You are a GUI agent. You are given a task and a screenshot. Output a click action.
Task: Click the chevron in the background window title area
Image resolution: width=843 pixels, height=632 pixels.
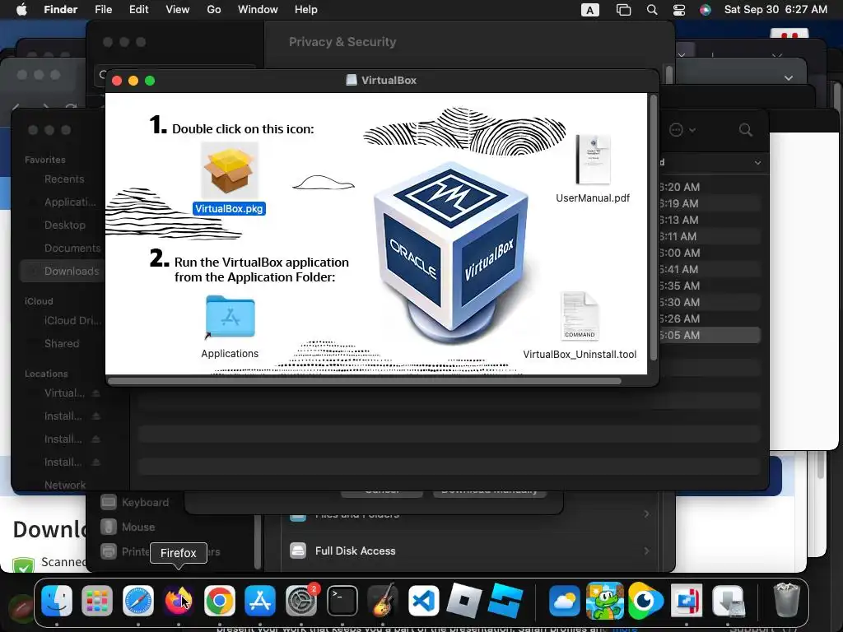(788, 78)
